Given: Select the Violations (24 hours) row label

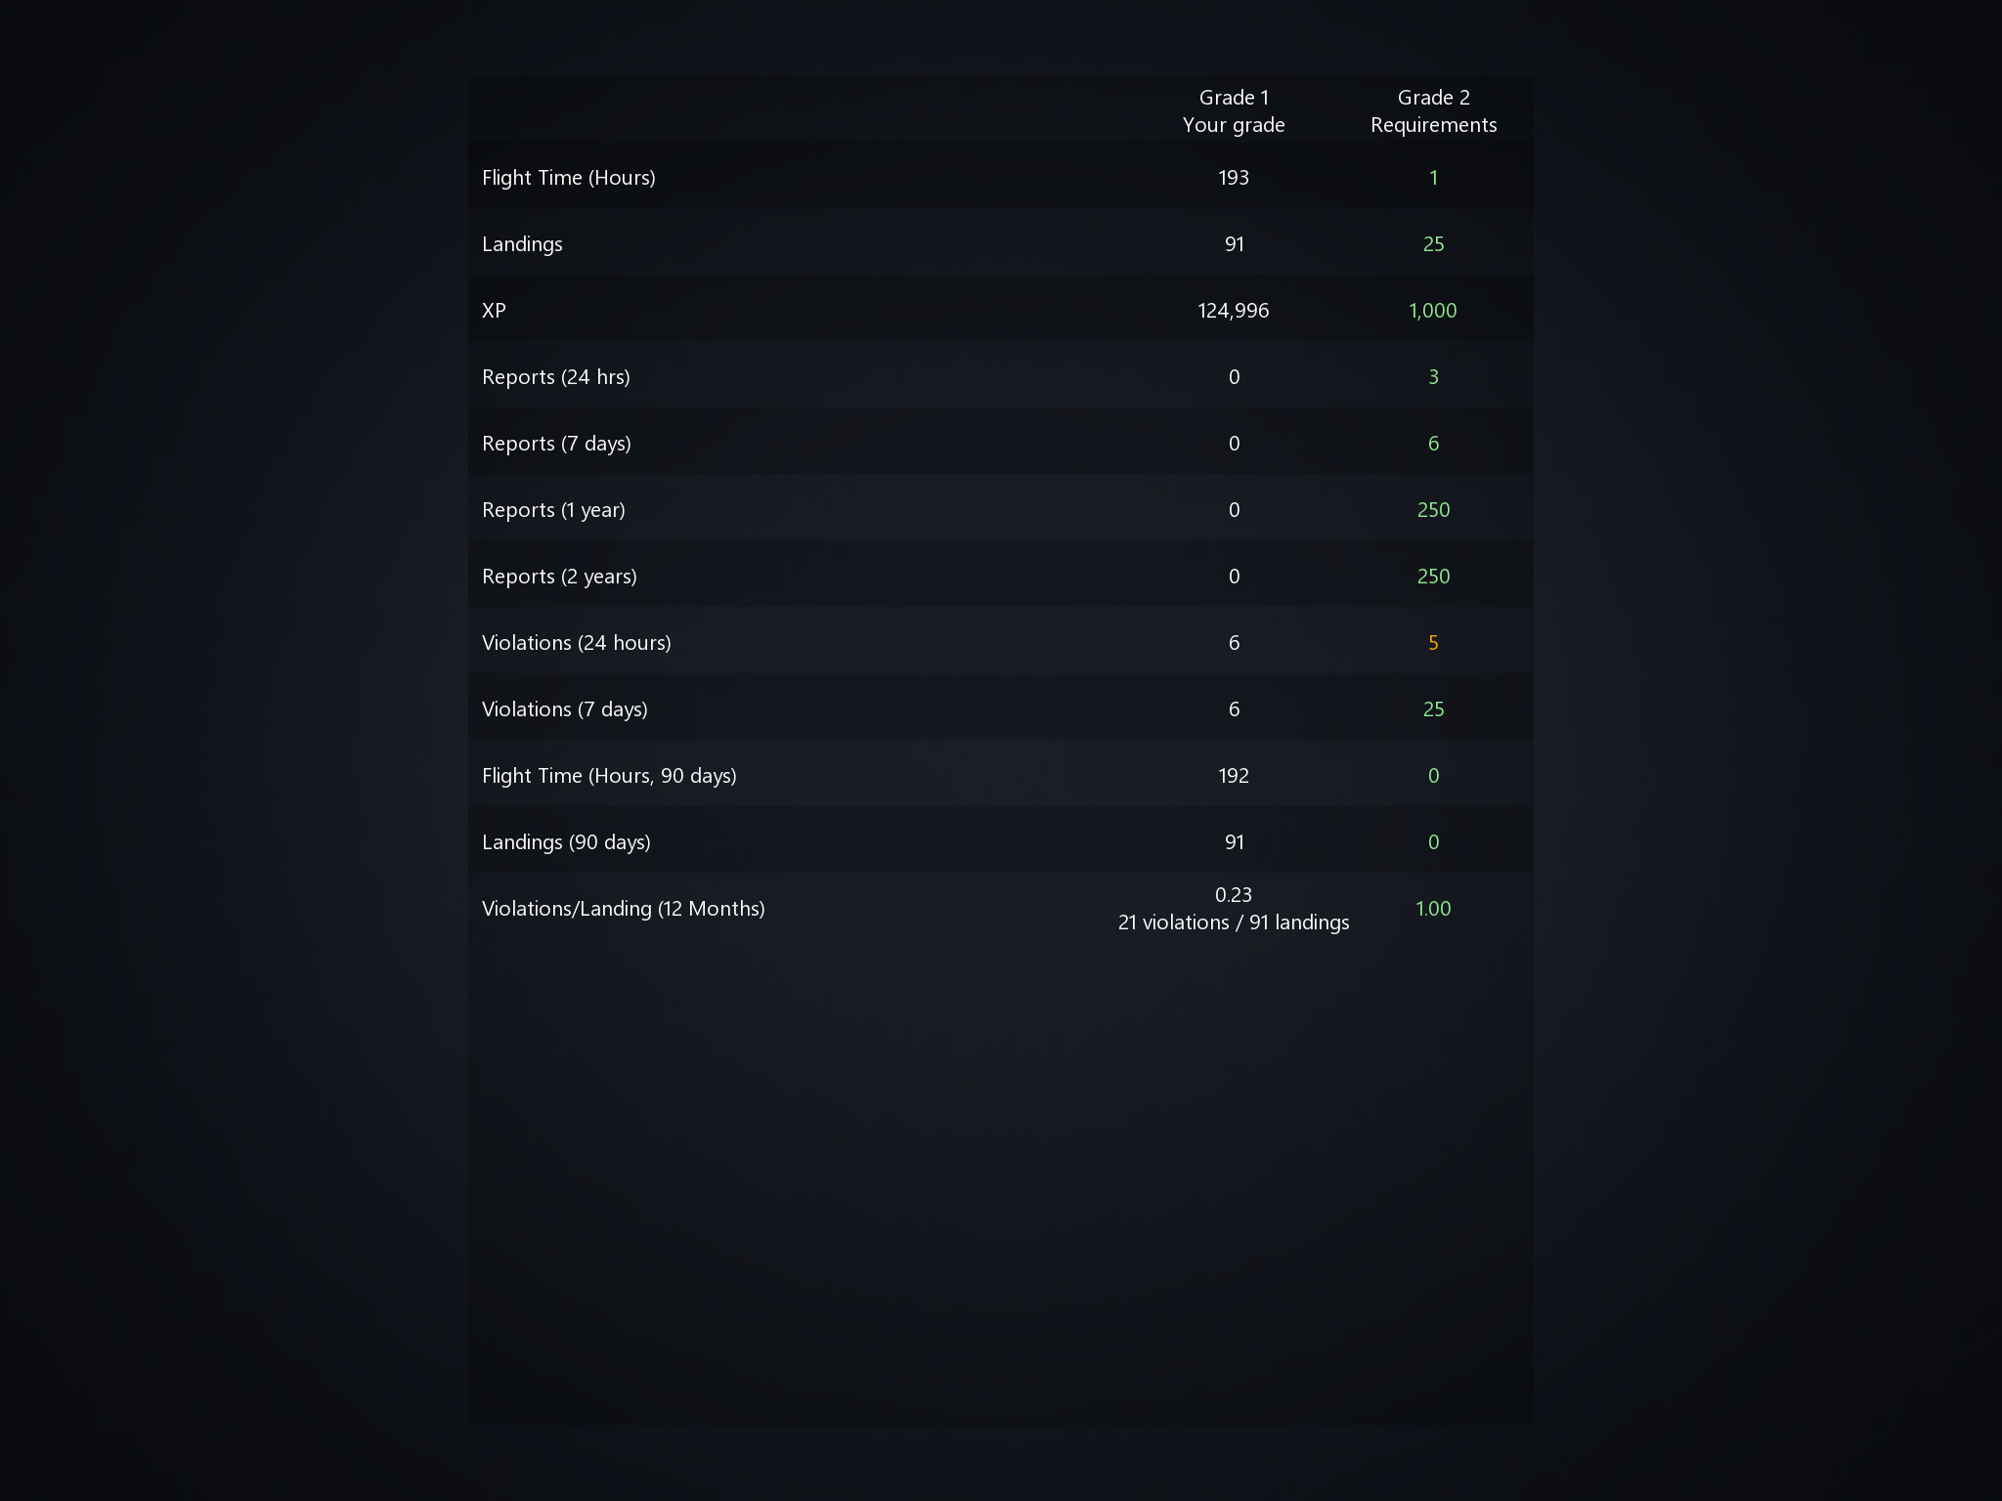Looking at the screenshot, I should coord(577,643).
